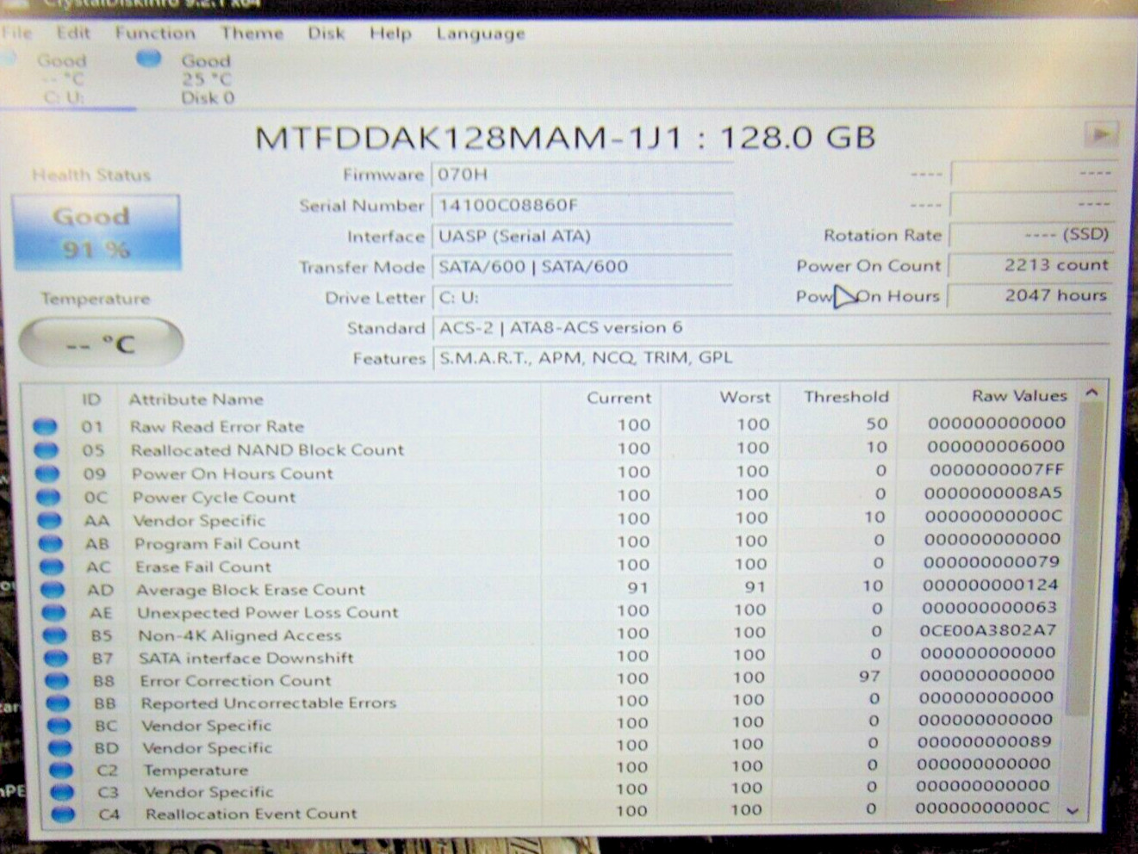This screenshot has height=854, width=1138.
Task: Go to next disk arrow button
Action: [1101, 134]
